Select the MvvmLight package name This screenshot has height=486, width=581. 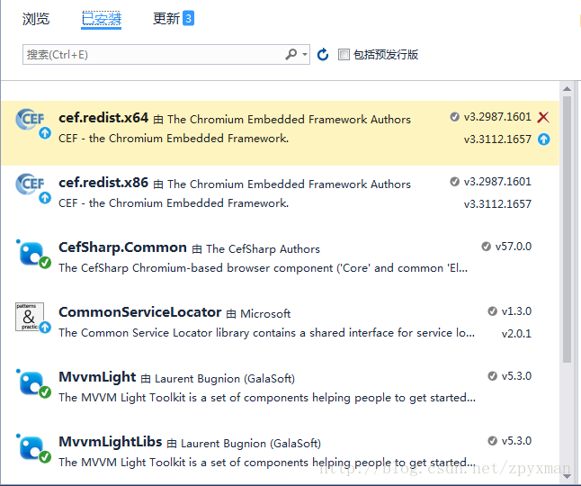tap(97, 377)
